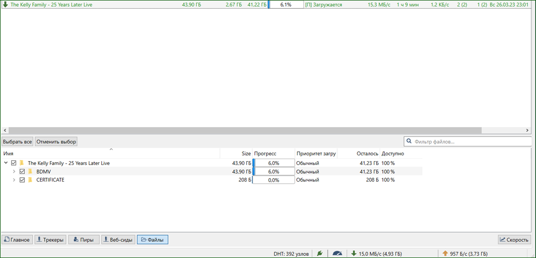Sort files by the Осталось column header
This screenshot has height=258, width=536.
pos(359,154)
